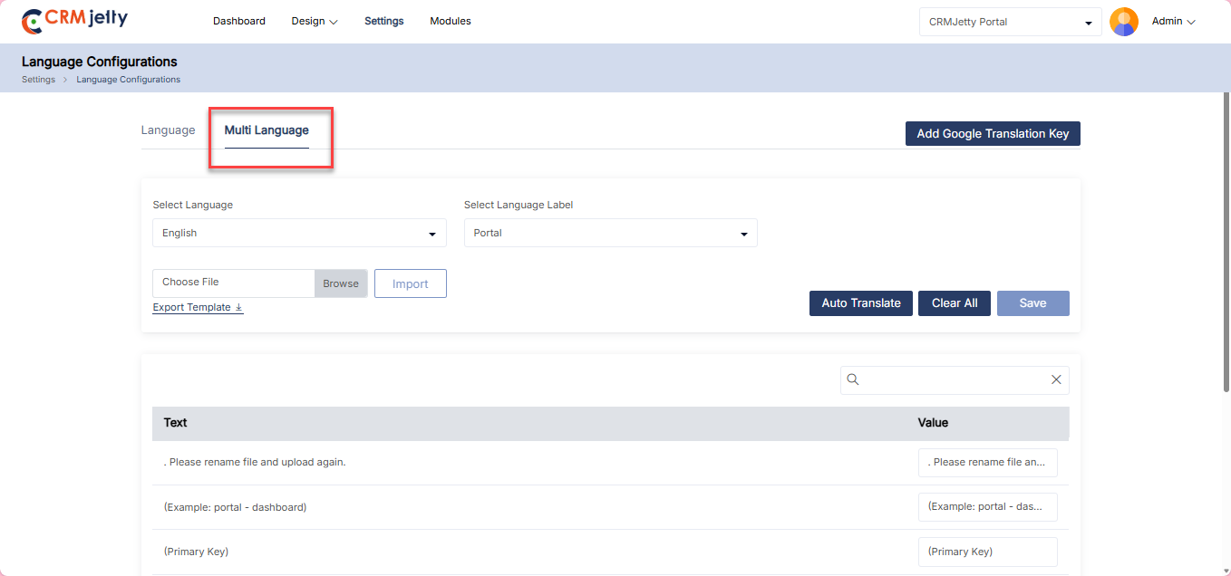The image size is (1231, 576).
Task: Open the Admin user avatar
Action: coord(1123,22)
